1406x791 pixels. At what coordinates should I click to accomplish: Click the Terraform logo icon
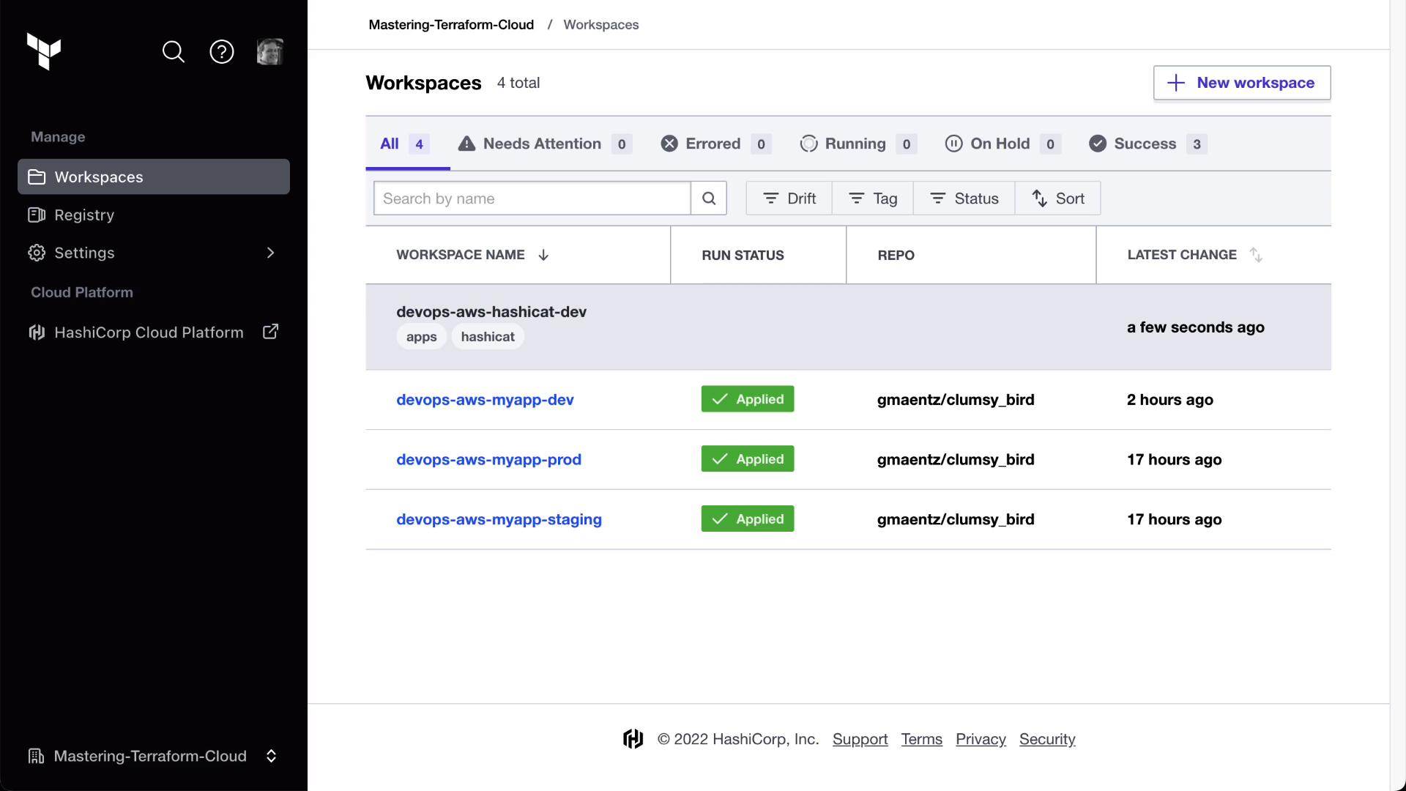pyautogui.click(x=44, y=51)
